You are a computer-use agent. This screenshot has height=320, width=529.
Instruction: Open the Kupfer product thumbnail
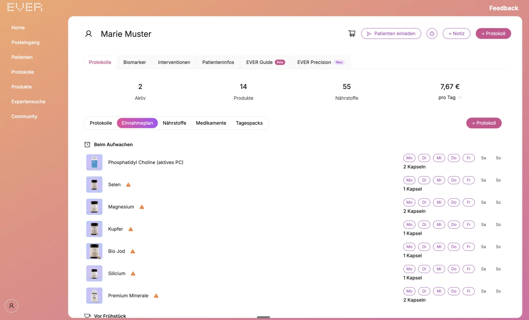tap(94, 229)
